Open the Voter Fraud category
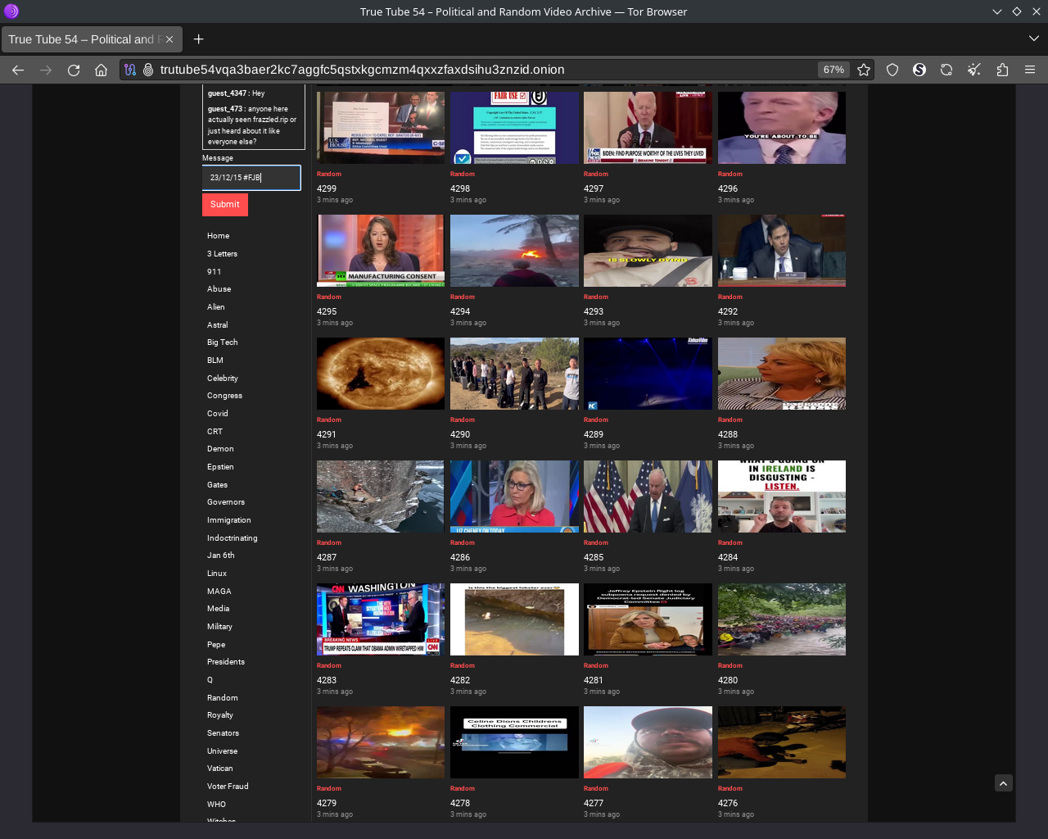This screenshot has height=839, width=1048. pos(228,787)
